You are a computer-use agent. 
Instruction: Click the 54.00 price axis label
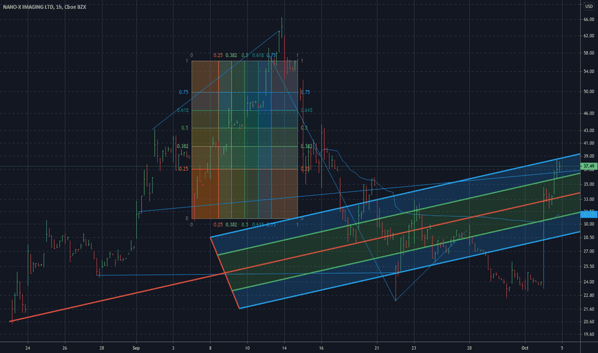click(588, 71)
